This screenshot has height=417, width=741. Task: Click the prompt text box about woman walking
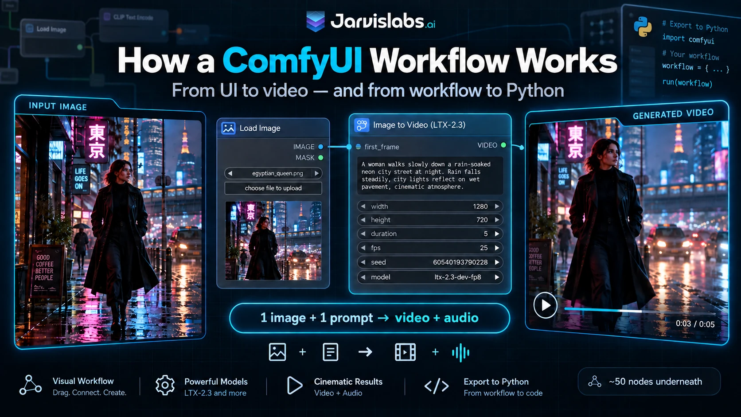tap(430, 175)
